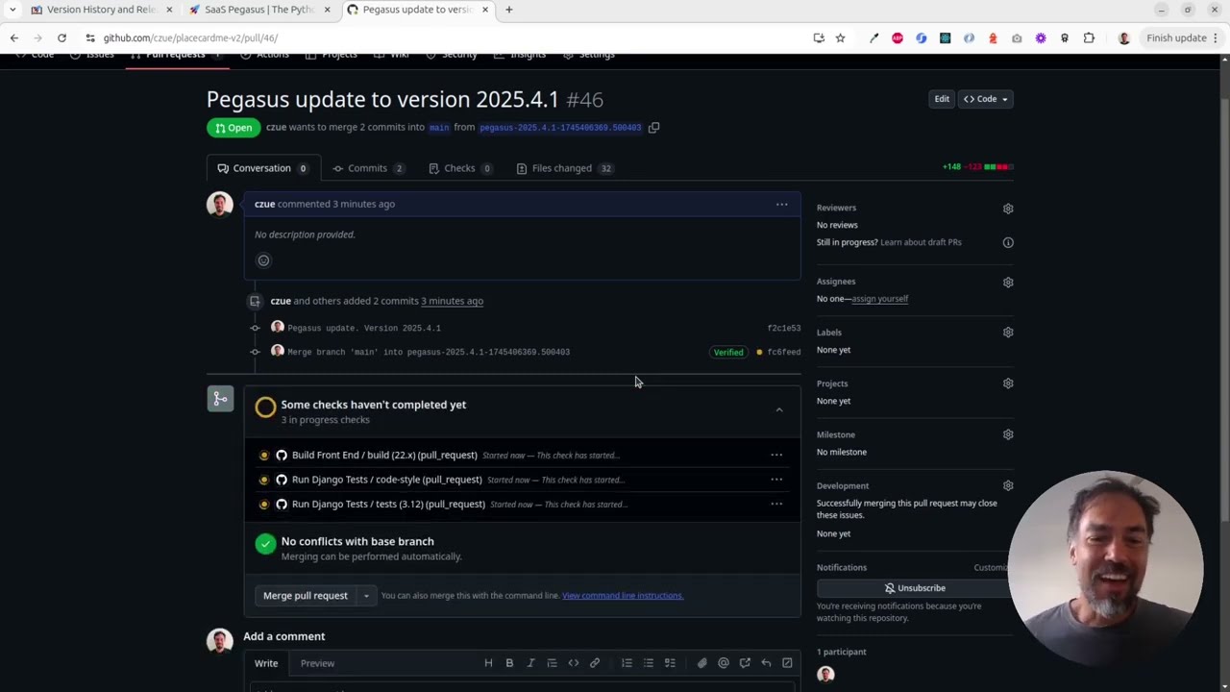Insert saved reply in comment toolbar
Viewport: 1230px width, 692px height.
click(766, 663)
